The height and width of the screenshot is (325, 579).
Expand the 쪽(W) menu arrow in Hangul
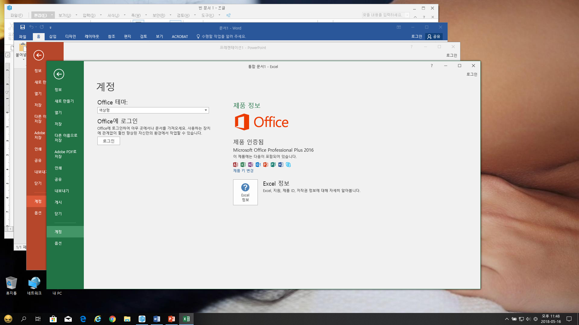point(146,15)
